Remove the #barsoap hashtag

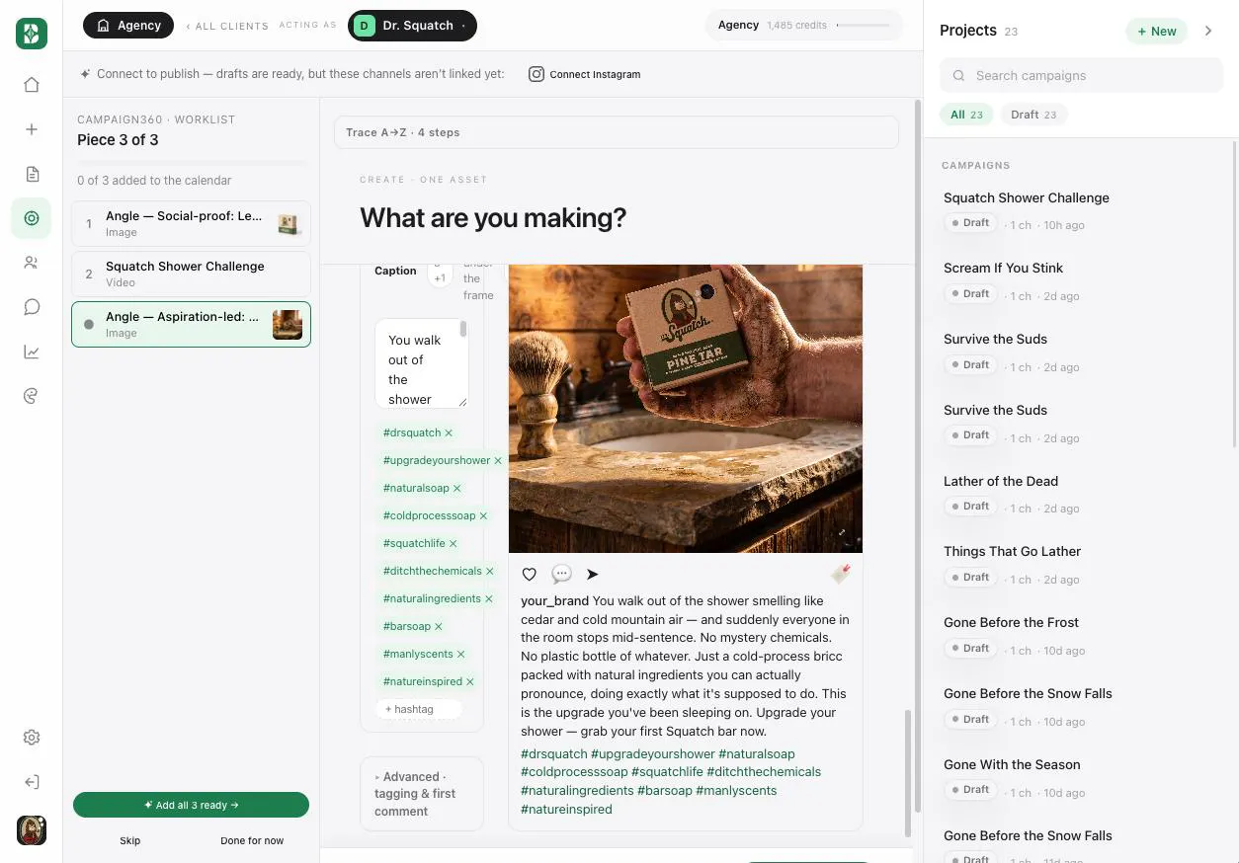[x=438, y=626]
